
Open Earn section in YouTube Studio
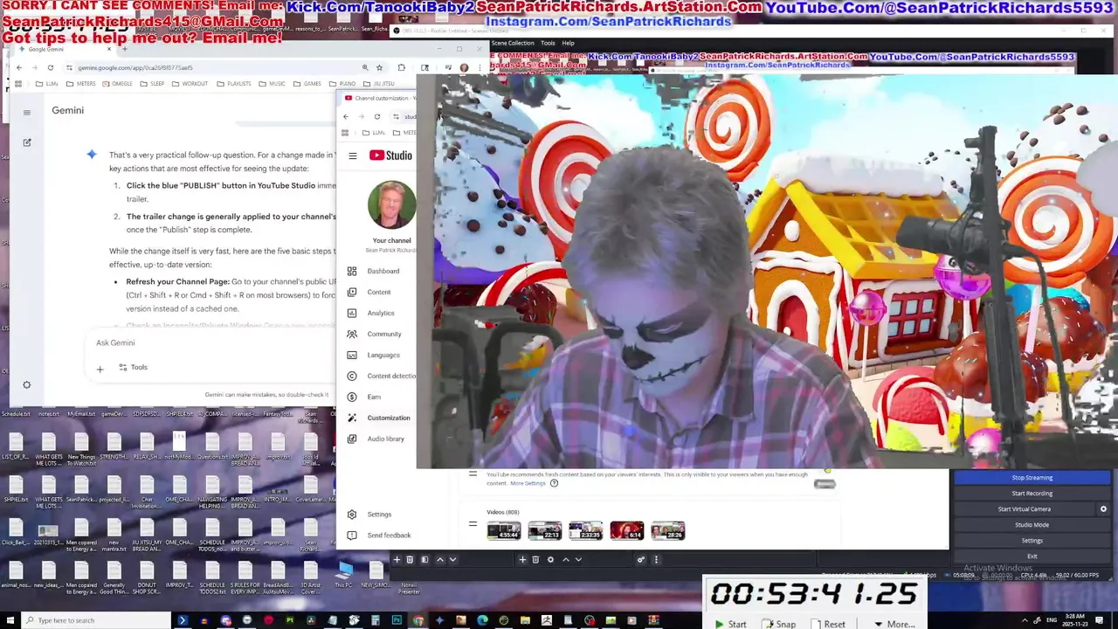[376, 397]
